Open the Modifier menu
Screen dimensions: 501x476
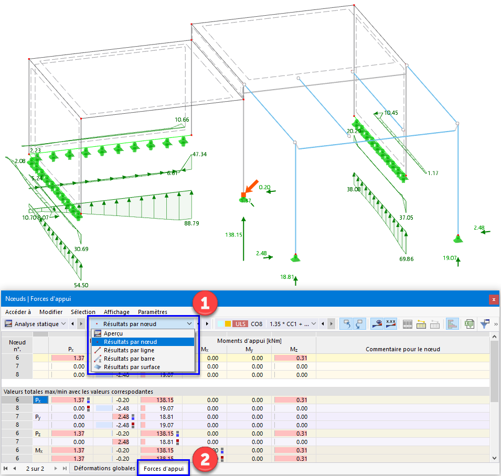51,312
